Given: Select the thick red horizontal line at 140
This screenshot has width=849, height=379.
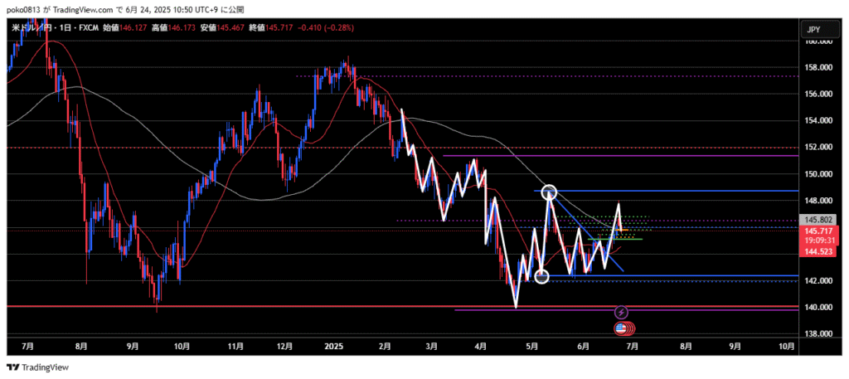Looking at the screenshot, I should pyautogui.click(x=249, y=307).
